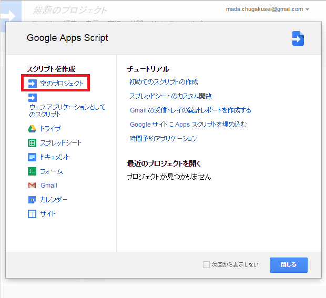Click the プロジェクトが見つかりません message
Viewport: 326px width, 298px height.
pos(169,177)
